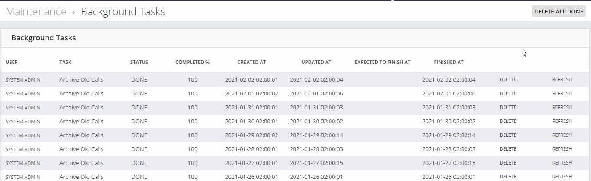This screenshot has height=181, width=591.
Task: Open the Maintenance breadcrumb link
Action: point(36,12)
